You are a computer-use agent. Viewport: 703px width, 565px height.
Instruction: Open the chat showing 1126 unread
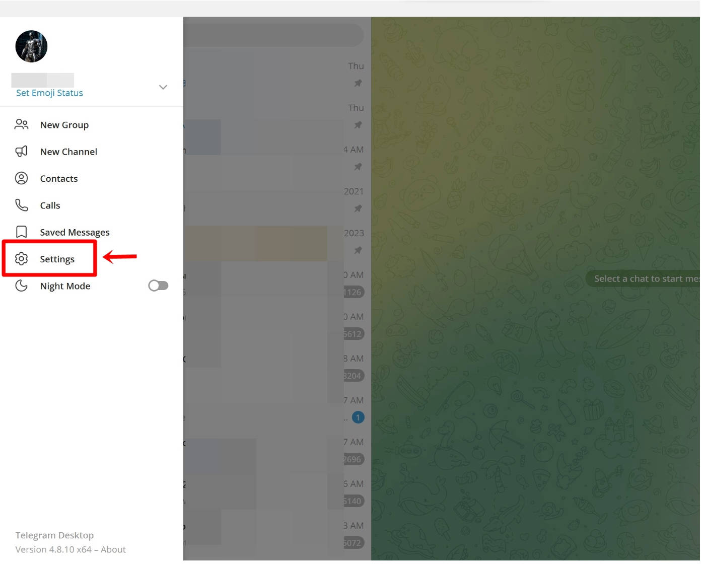click(x=277, y=283)
